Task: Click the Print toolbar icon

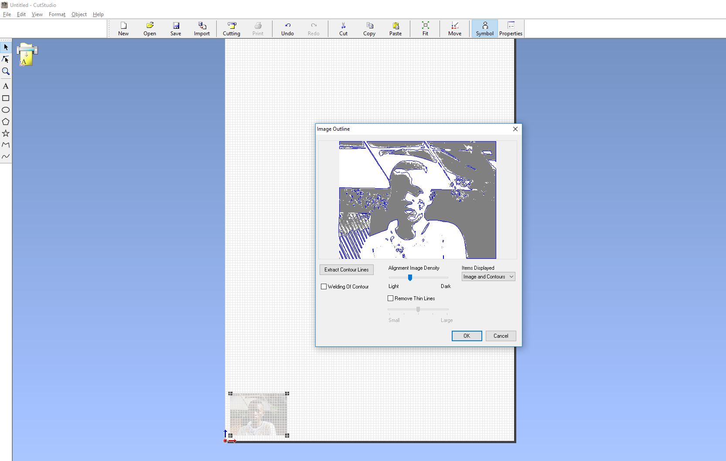Action: 258,29
